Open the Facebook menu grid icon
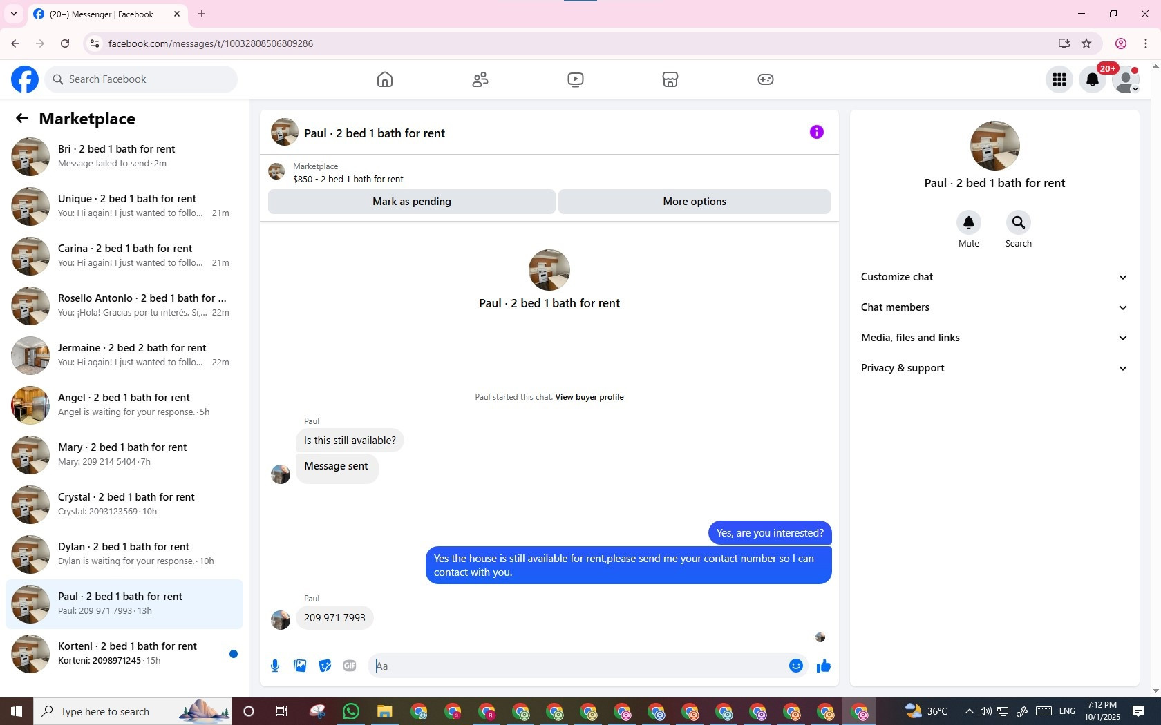This screenshot has height=725, width=1161. (x=1059, y=79)
